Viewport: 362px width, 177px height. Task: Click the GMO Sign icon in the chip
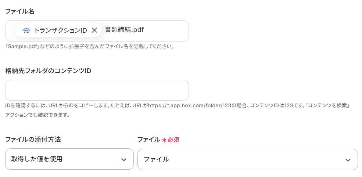point(26,30)
